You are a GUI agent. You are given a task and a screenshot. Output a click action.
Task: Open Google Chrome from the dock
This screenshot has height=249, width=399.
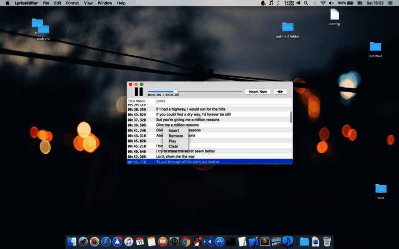(x=186, y=242)
